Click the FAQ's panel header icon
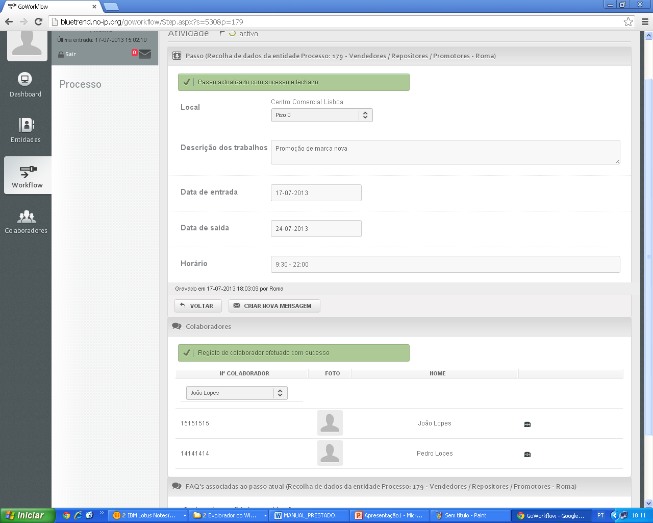 tap(177, 486)
